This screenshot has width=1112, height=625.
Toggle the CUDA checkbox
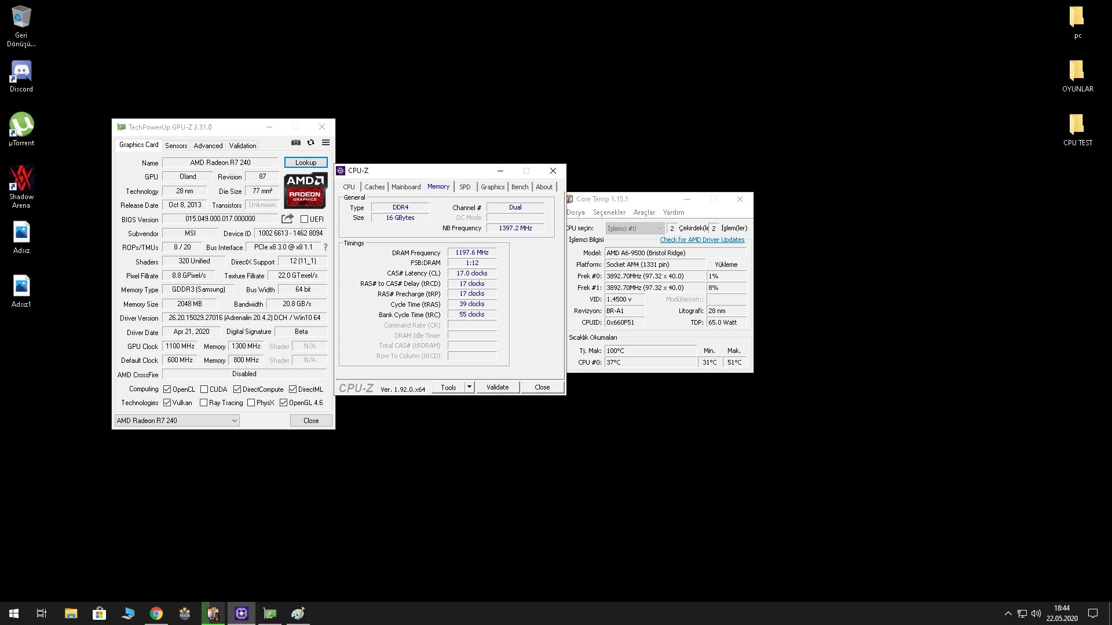point(204,389)
